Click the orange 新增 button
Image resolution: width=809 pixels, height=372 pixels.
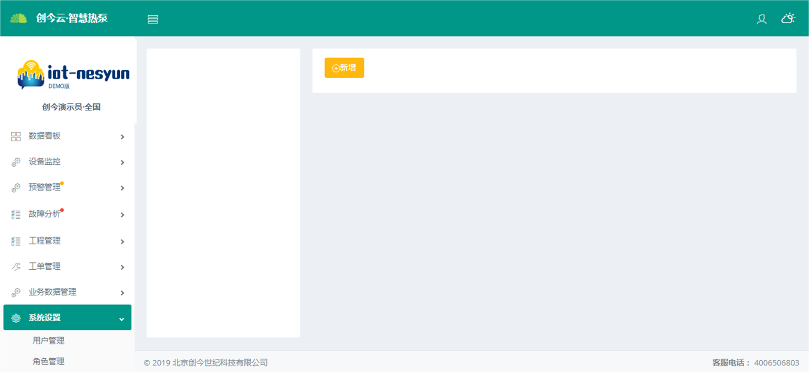(x=344, y=68)
